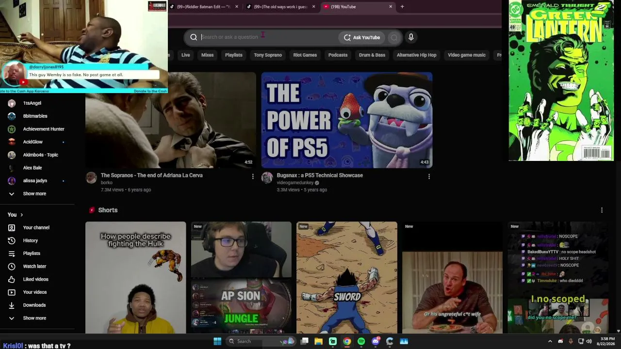Filter by the Riot Games chip
Viewport: 621px width, 349px height.
pyautogui.click(x=305, y=55)
